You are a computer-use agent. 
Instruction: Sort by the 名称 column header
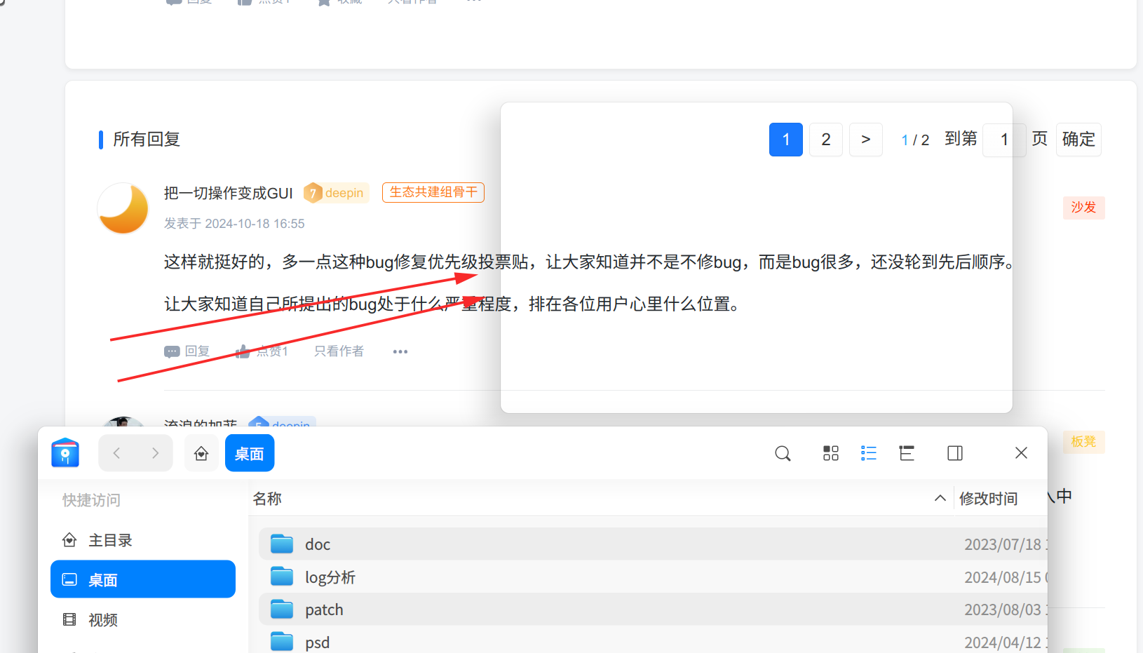click(267, 499)
